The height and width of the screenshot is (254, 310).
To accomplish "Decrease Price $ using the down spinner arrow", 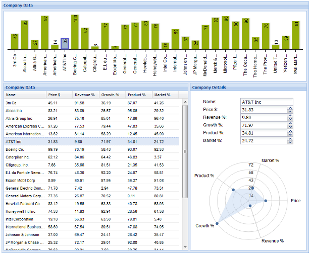I will [x=290, y=111].
